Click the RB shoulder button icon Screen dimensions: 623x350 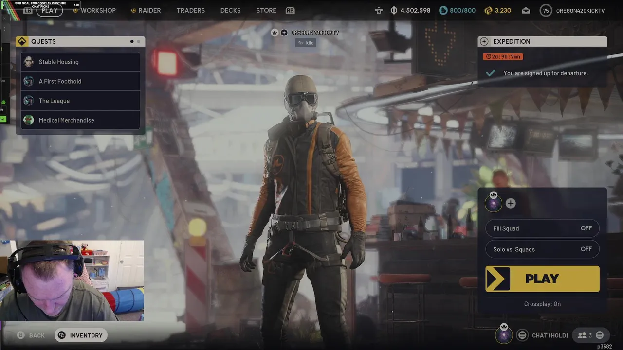[x=290, y=10]
